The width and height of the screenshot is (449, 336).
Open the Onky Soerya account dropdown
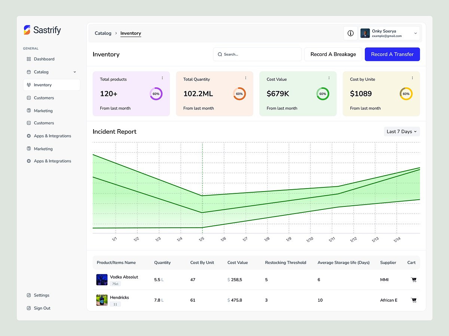point(415,33)
